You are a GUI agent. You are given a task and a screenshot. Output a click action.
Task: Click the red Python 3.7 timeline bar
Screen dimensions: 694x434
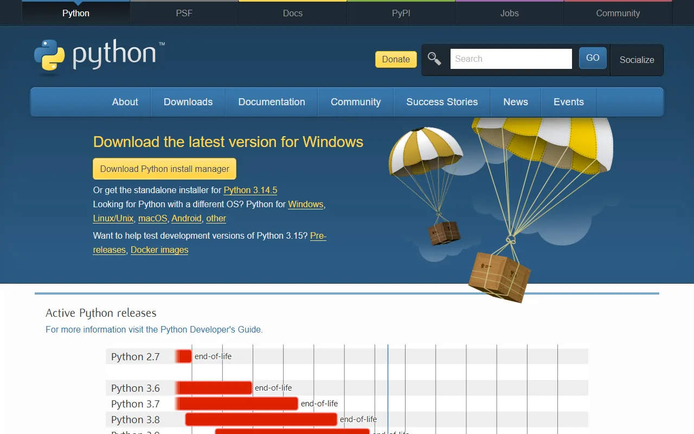[237, 404]
